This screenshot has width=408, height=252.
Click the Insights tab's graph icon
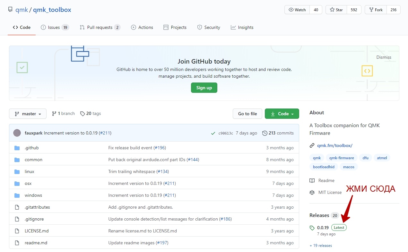pyautogui.click(x=233, y=27)
